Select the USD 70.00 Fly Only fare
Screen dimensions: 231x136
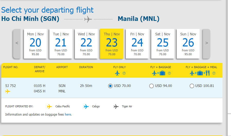(x=110, y=86)
